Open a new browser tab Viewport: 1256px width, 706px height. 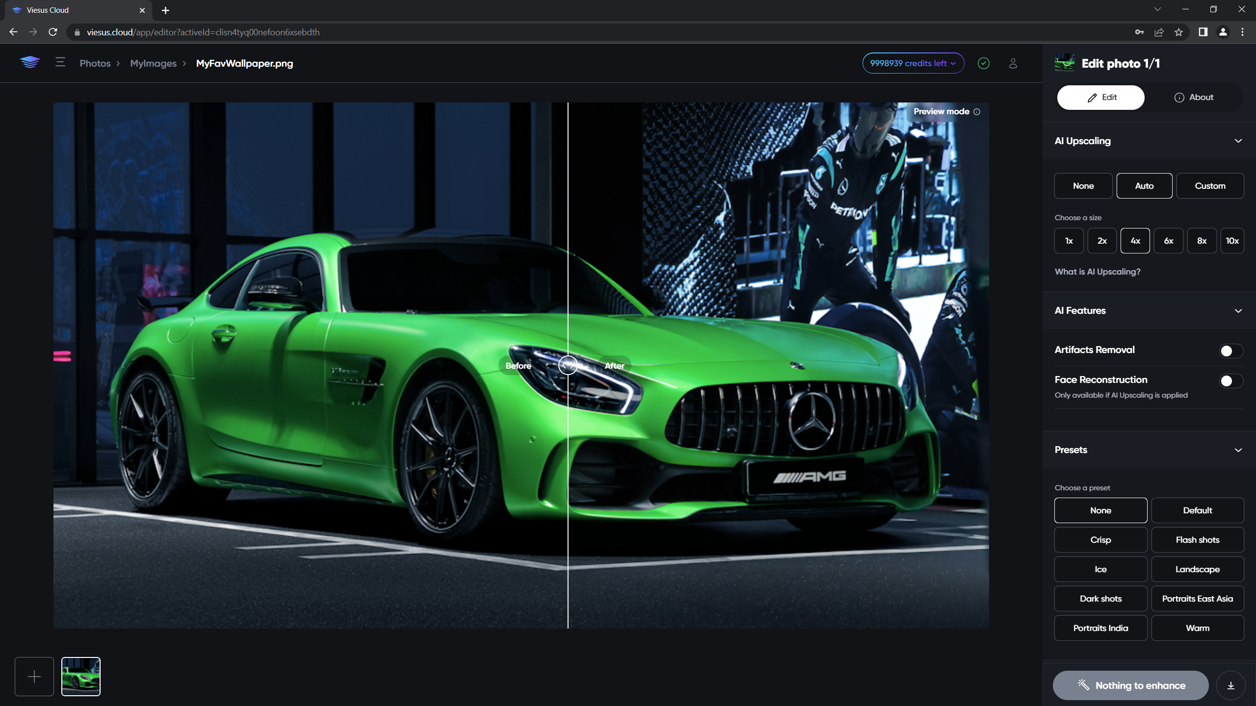(x=165, y=10)
